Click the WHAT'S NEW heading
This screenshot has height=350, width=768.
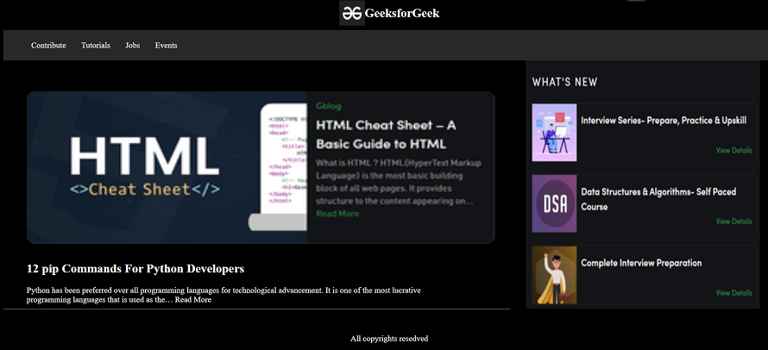pos(564,82)
